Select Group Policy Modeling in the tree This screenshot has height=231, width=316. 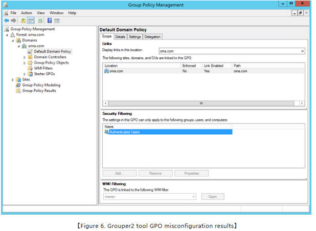(x=41, y=85)
